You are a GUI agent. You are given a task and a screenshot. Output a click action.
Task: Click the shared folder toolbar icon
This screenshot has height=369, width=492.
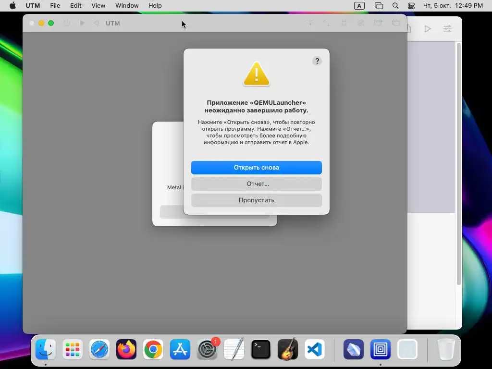tap(378, 23)
